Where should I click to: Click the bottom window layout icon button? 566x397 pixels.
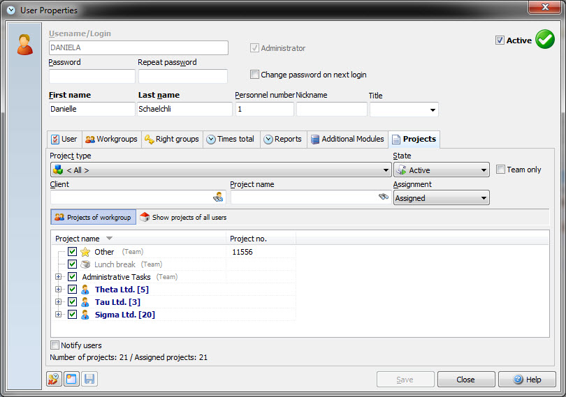tap(71, 379)
